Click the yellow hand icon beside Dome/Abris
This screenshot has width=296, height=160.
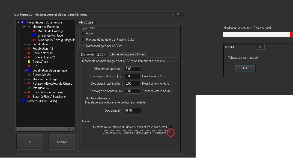tap(29, 62)
